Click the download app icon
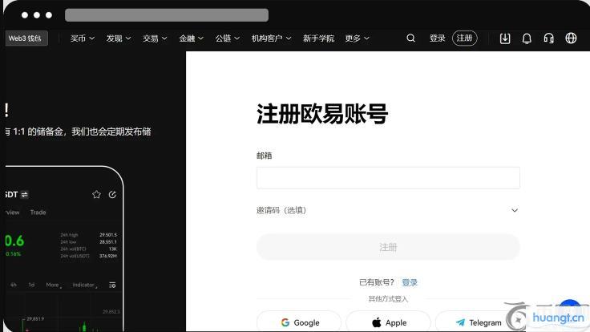 pyautogui.click(x=505, y=38)
